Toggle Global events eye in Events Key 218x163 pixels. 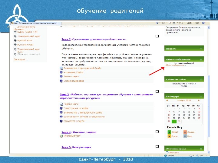tap(169, 132)
